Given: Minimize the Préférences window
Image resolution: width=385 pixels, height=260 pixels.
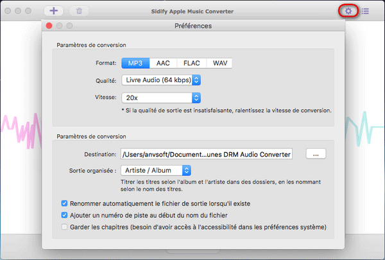Looking at the screenshot, I should click(x=60, y=26).
